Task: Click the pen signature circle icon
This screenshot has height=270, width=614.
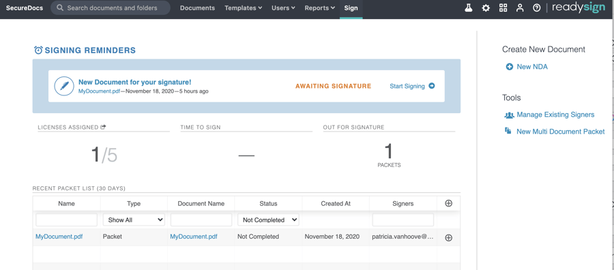Action: click(64, 86)
